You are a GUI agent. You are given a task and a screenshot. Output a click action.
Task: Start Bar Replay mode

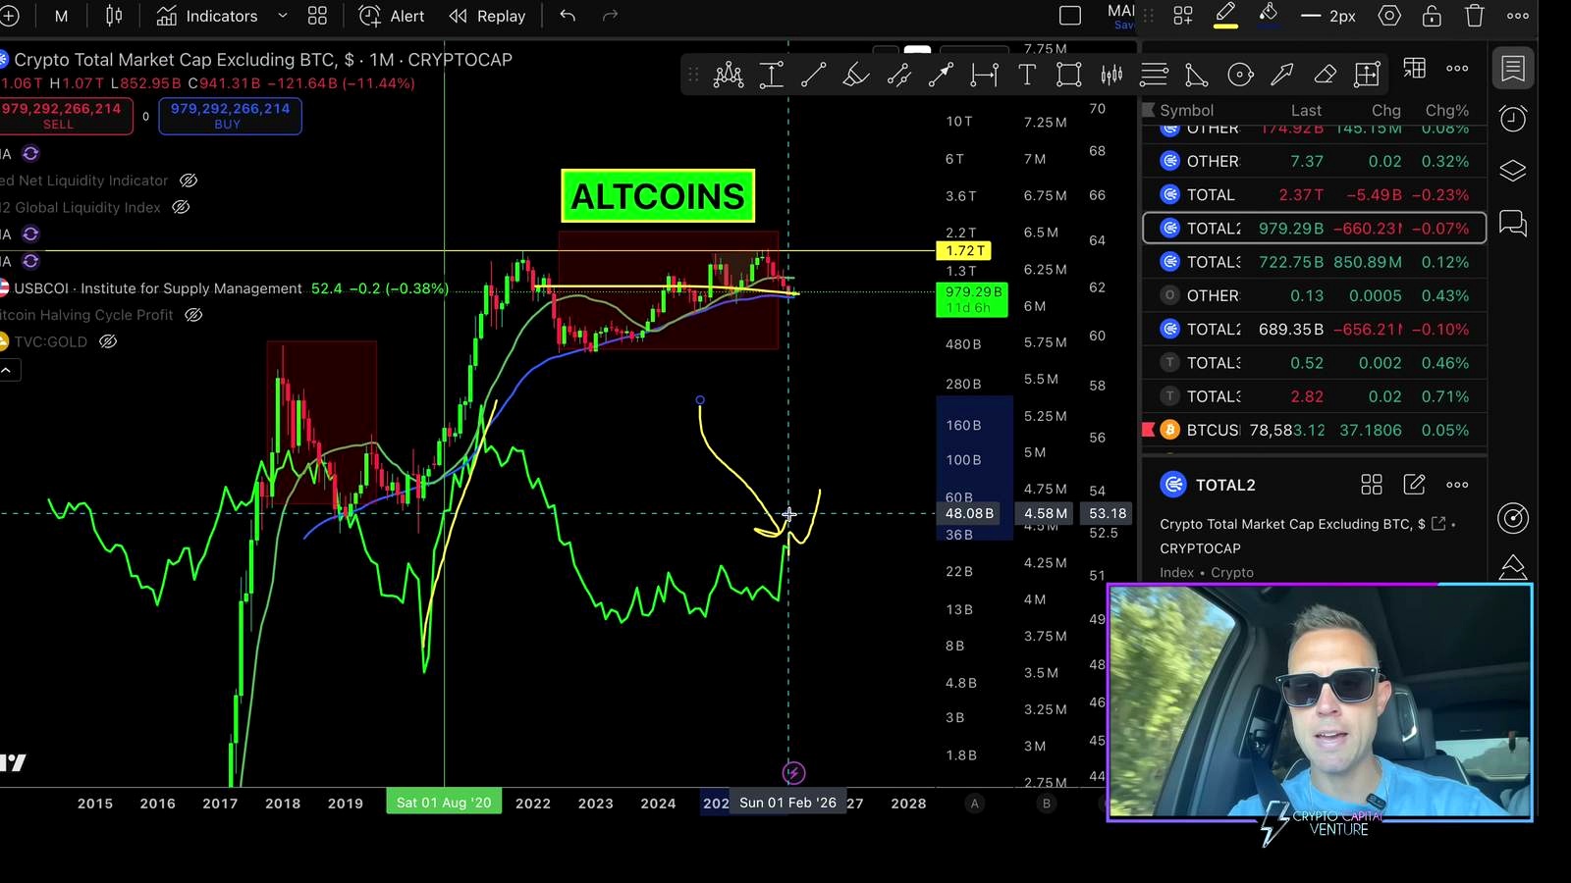488,16
